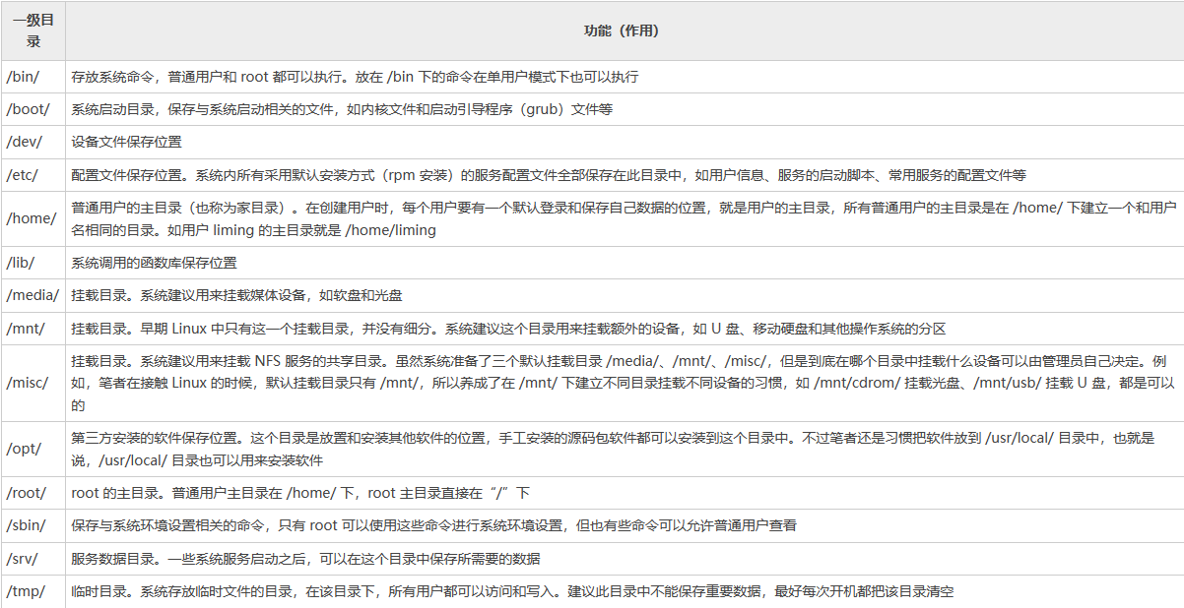The width and height of the screenshot is (1184, 608).
Task: Select the /opt/ directory cell
Action: pyautogui.click(x=24, y=449)
